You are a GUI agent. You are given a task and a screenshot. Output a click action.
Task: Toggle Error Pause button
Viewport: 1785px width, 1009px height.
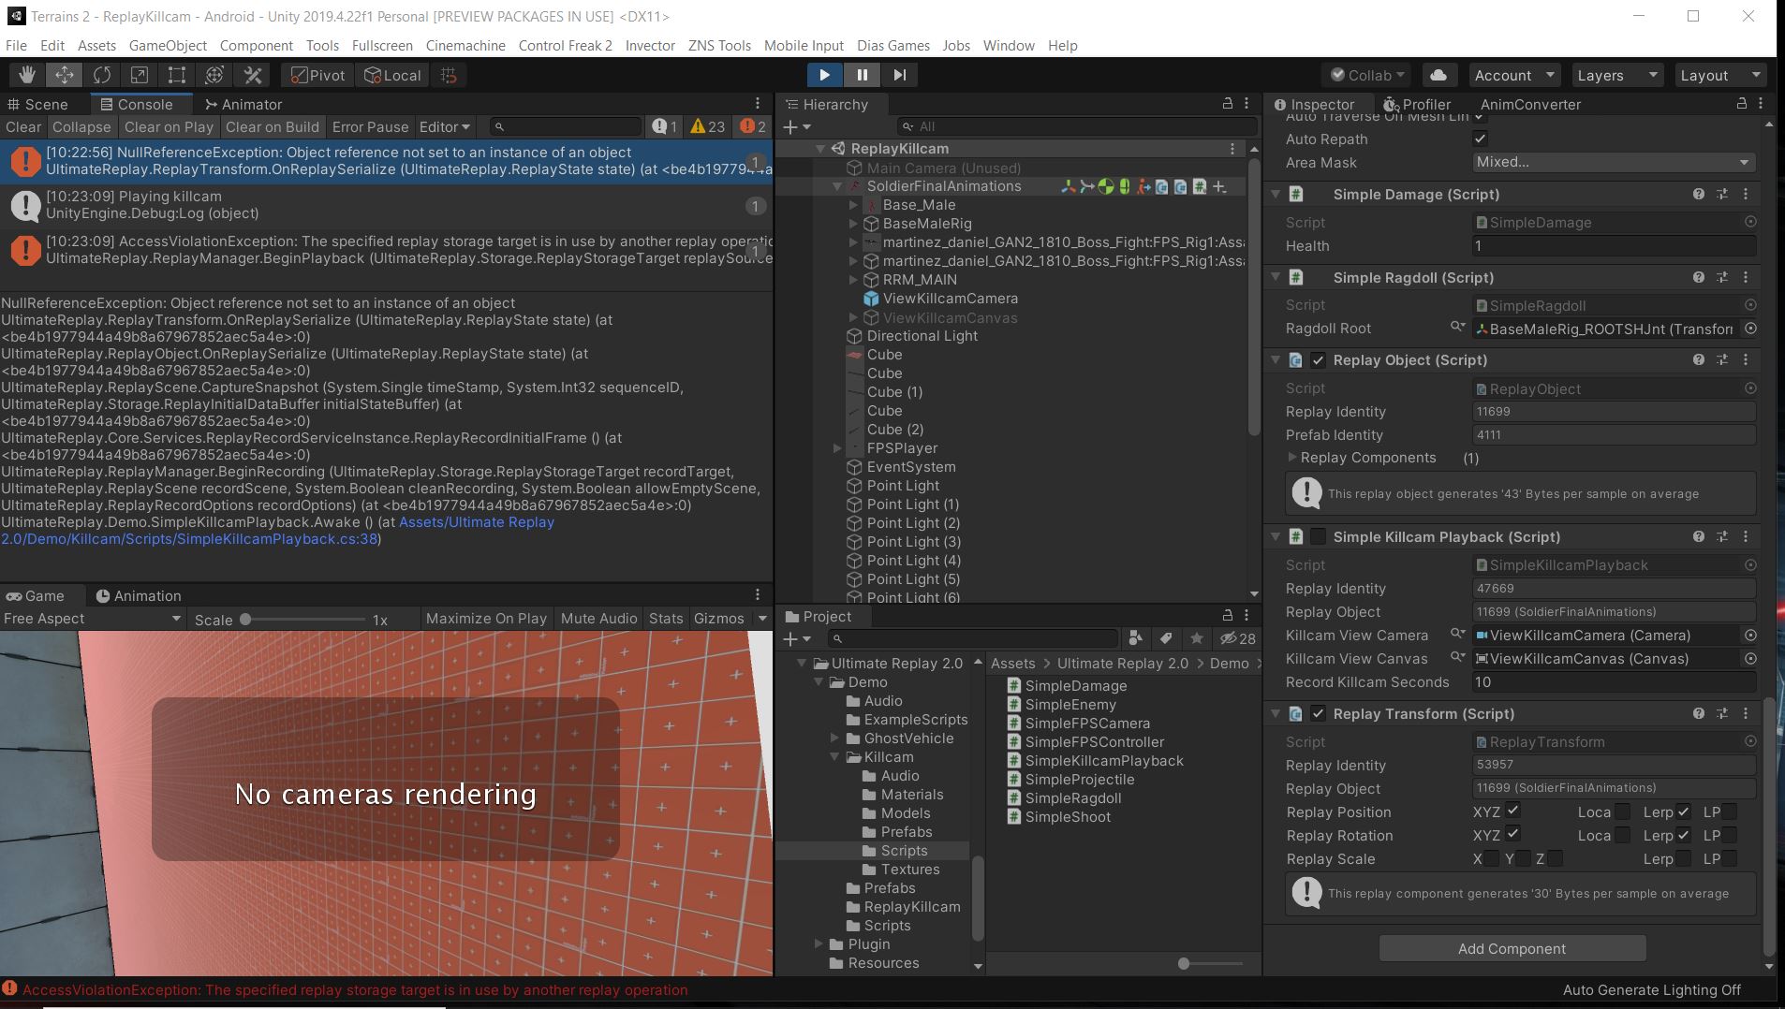(370, 126)
